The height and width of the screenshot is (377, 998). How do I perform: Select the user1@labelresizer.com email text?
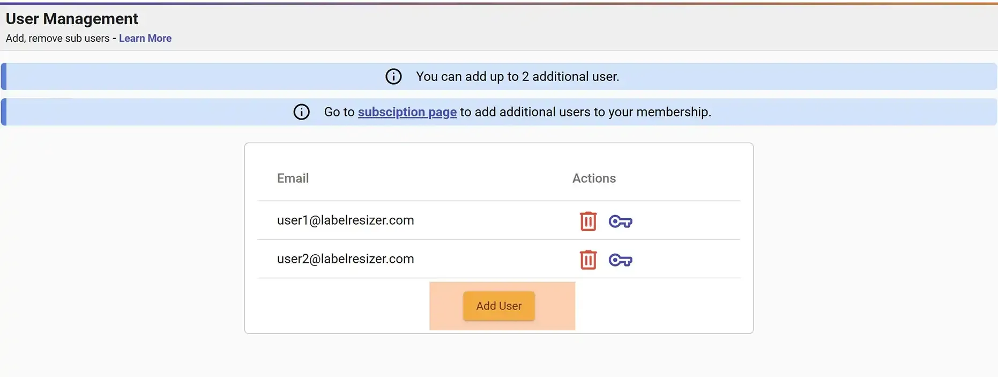[x=345, y=220]
